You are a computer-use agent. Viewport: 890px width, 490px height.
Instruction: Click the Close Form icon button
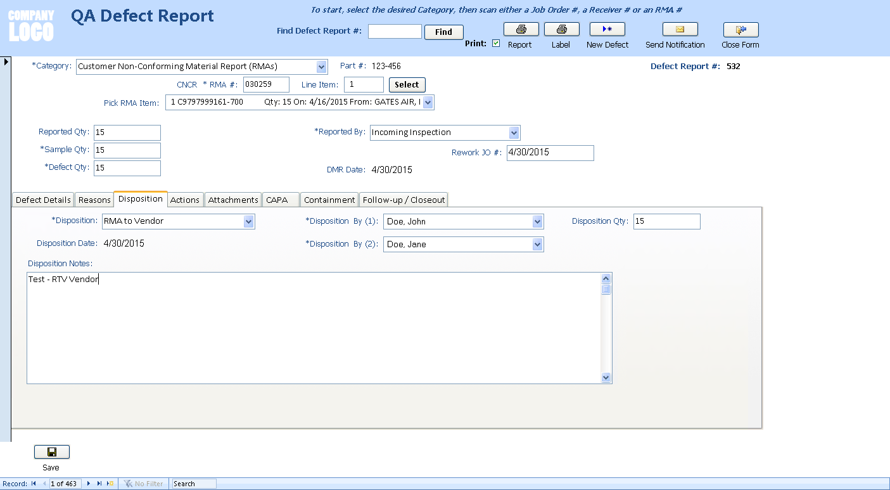tap(741, 29)
